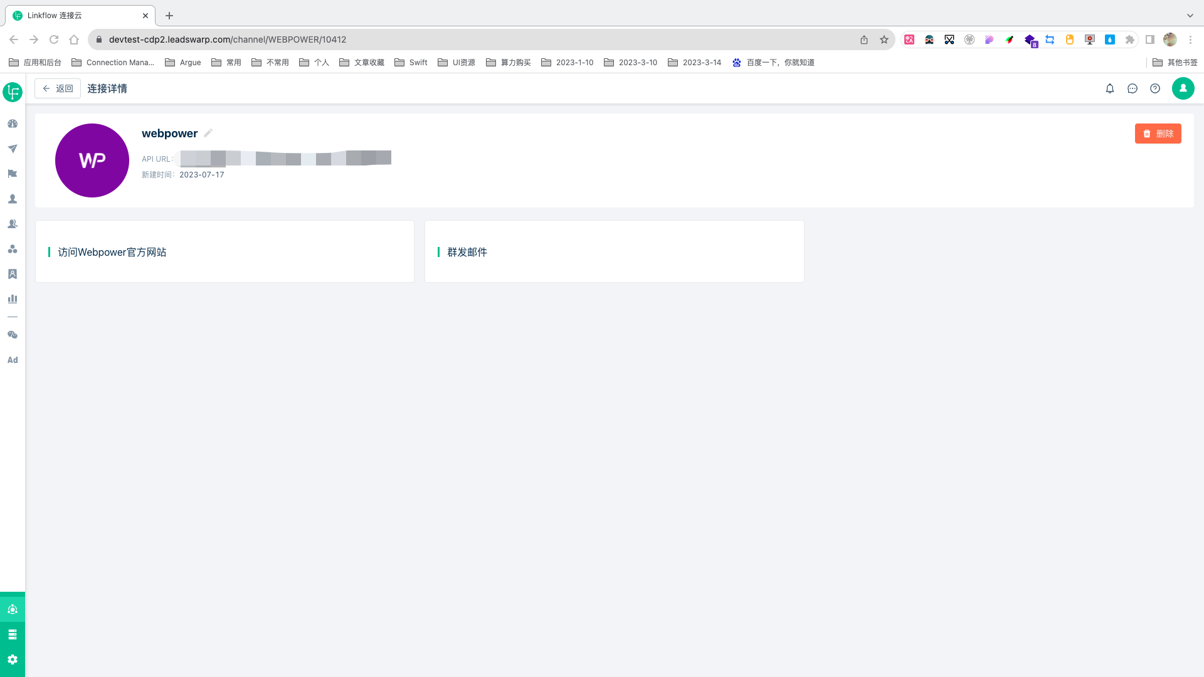
Task: Open the bar chart analytics icon
Action: point(13,299)
